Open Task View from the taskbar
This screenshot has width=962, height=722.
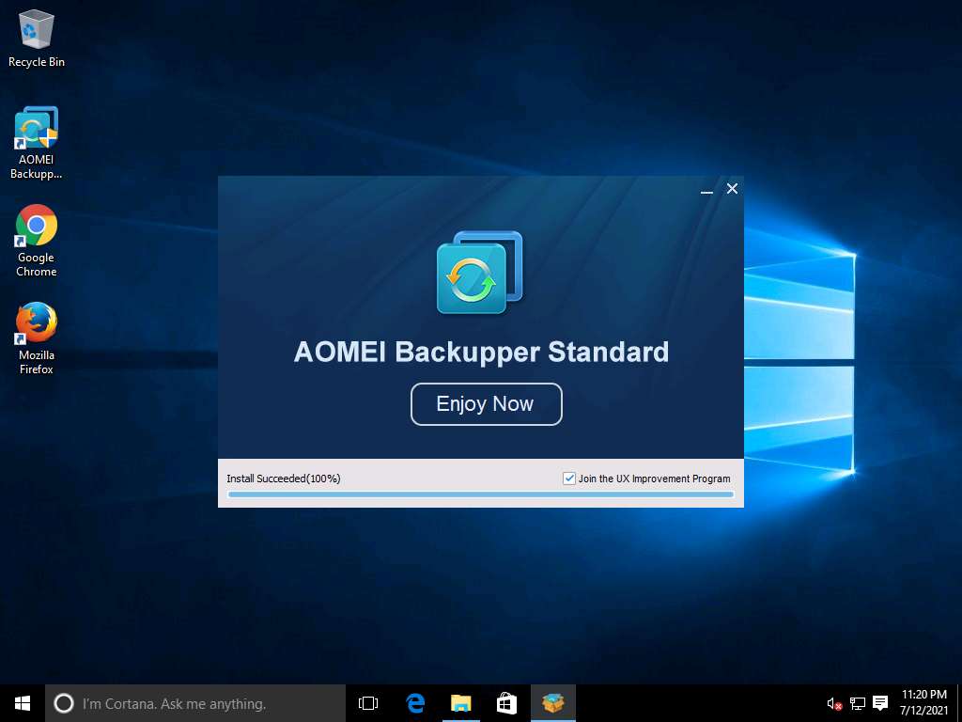coord(368,703)
